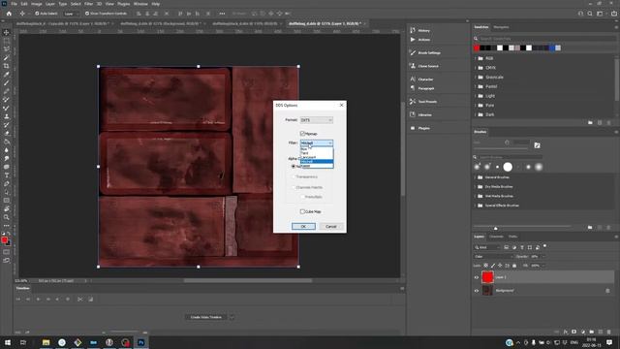The width and height of the screenshot is (620, 349).
Task: Open the File menu
Action: (x=14, y=4)
